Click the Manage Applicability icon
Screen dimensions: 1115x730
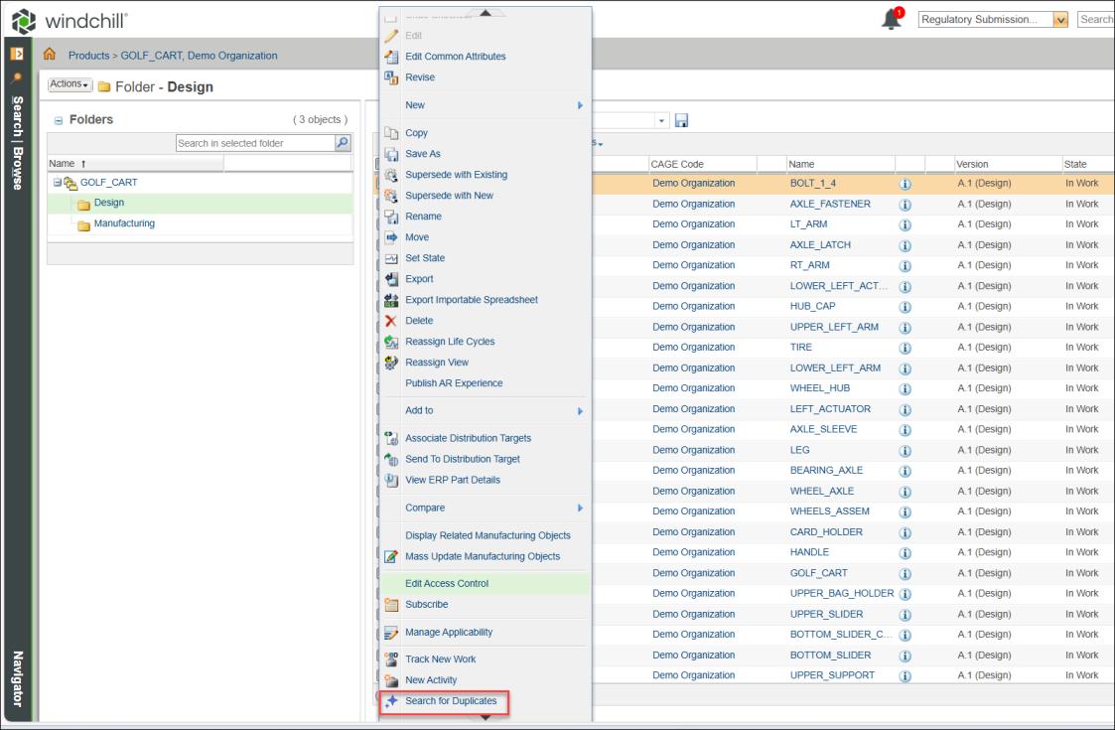[x=391, y=633]
